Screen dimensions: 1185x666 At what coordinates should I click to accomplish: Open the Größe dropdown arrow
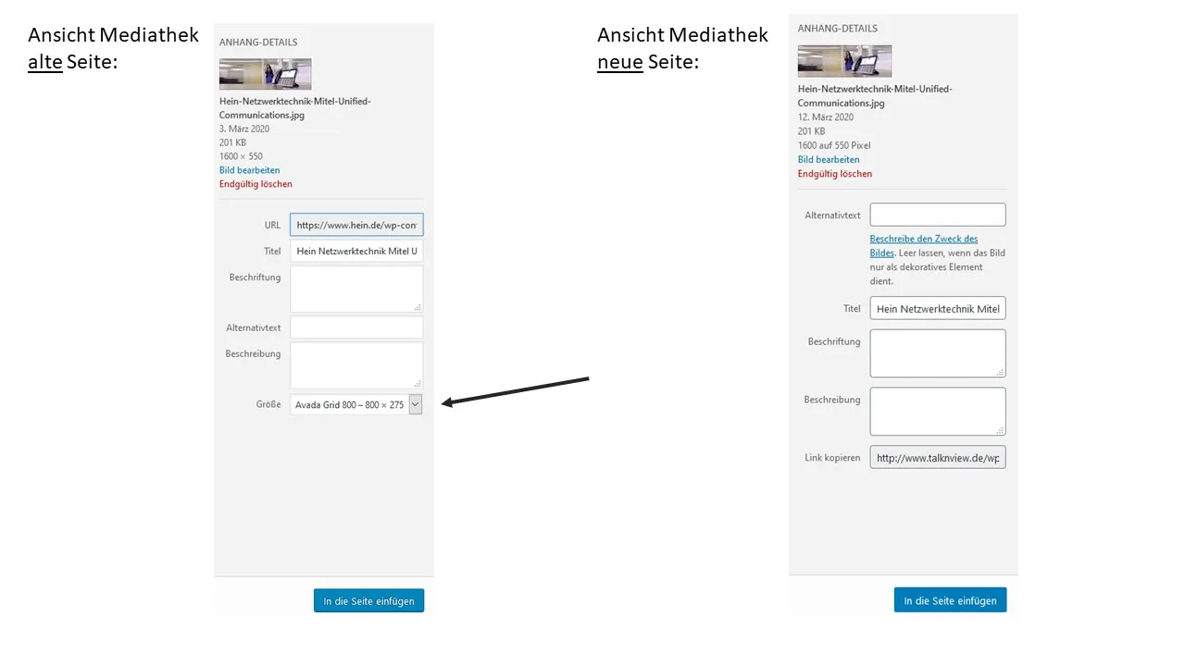(x=416, y=404)
